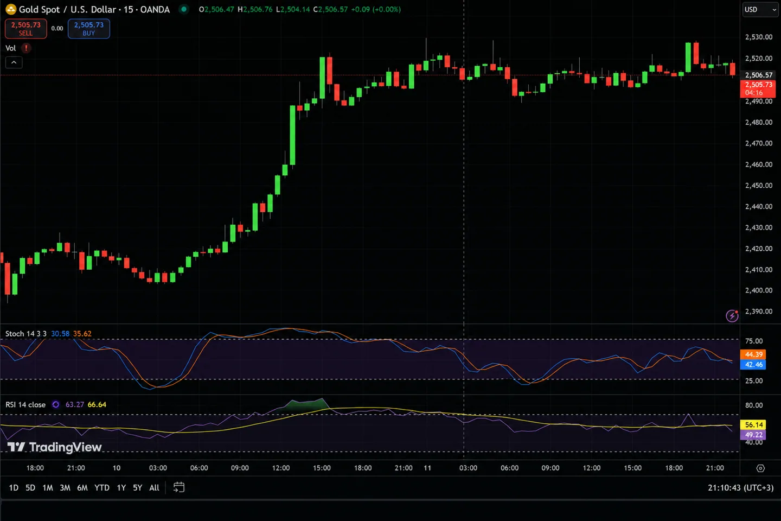This screenshot has height=521, width=781.
Task: Click the Vol indicator label
Action: pos(10,48)
